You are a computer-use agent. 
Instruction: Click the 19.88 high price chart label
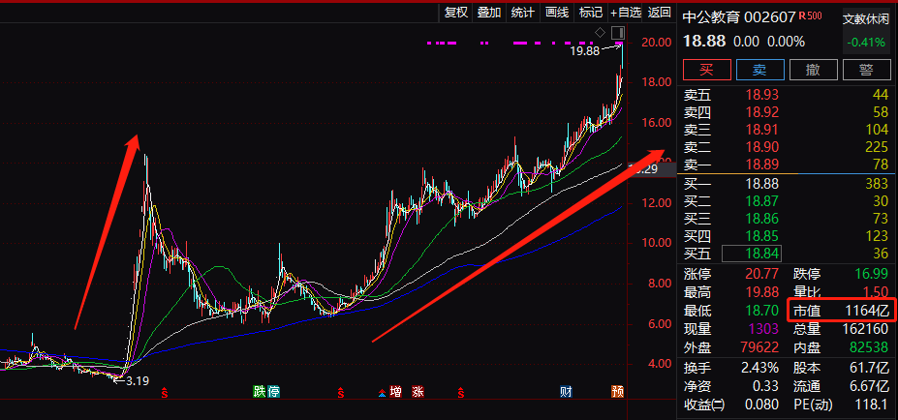[x=584, y=51]
